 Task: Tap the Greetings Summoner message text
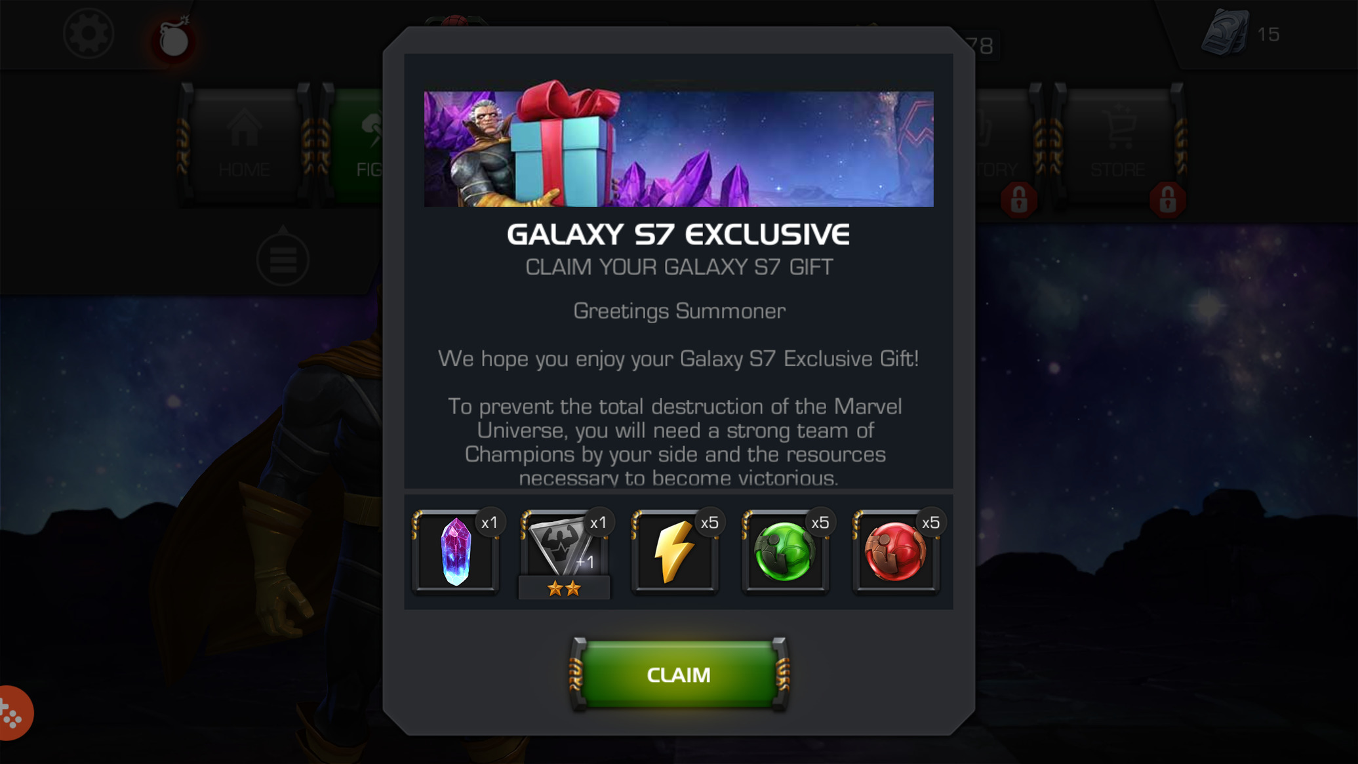[679, 311]
